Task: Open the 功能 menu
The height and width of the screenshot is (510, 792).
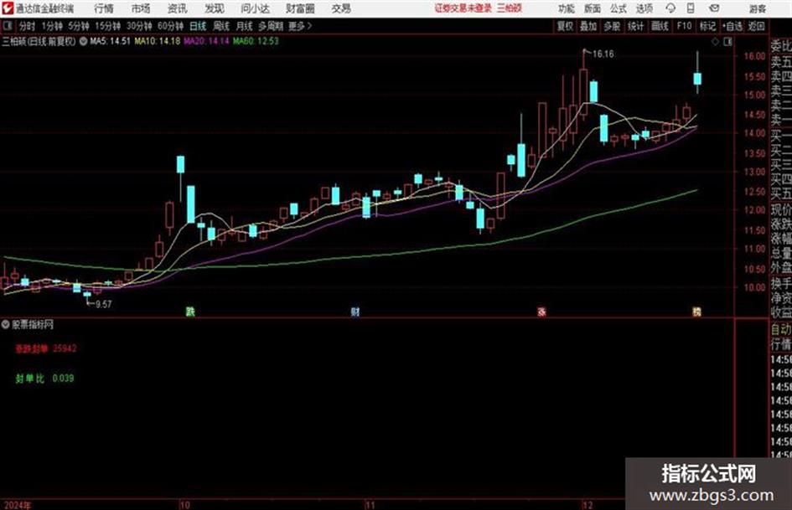Action: coord(567,8)
